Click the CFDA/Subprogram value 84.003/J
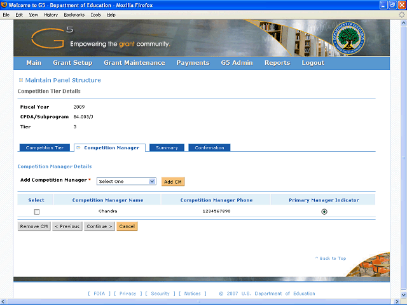407x305 pixels. tap(83, 117)
